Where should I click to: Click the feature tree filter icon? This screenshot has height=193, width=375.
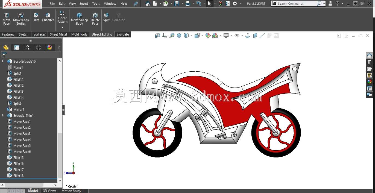[4, 55]
